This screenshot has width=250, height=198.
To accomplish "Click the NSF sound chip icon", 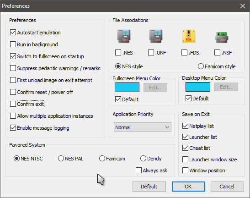I will pyautogui.click(x=222, y=37).
